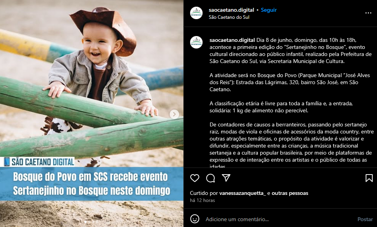Click the caption profile avatar
The width and height of the screenshot is (377, 227).
click(196, 42)
